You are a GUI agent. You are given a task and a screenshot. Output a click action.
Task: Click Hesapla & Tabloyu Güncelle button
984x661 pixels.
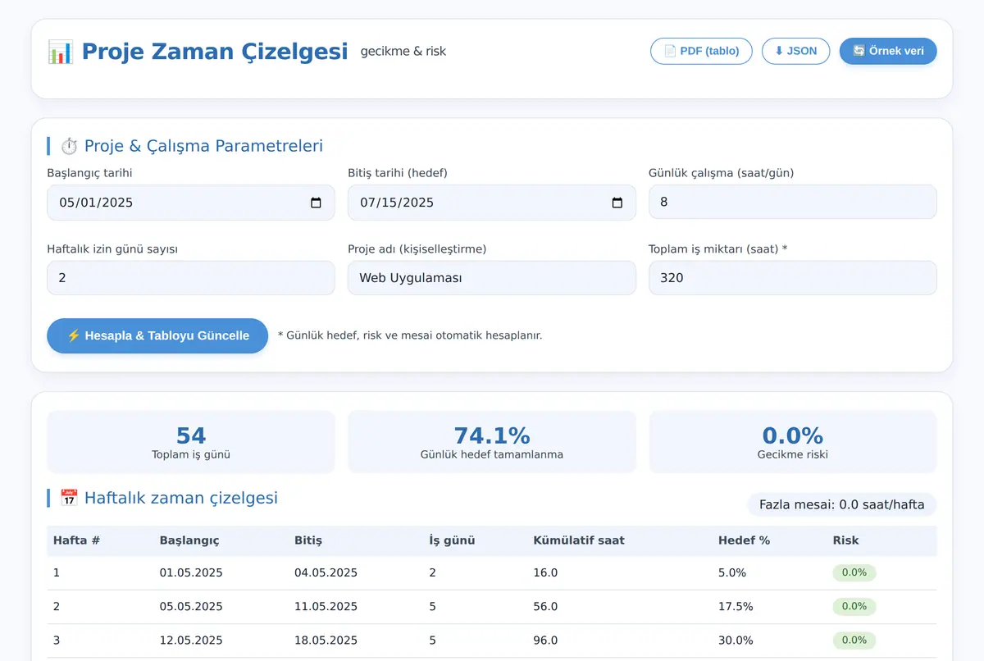click(x=157, y=335)
